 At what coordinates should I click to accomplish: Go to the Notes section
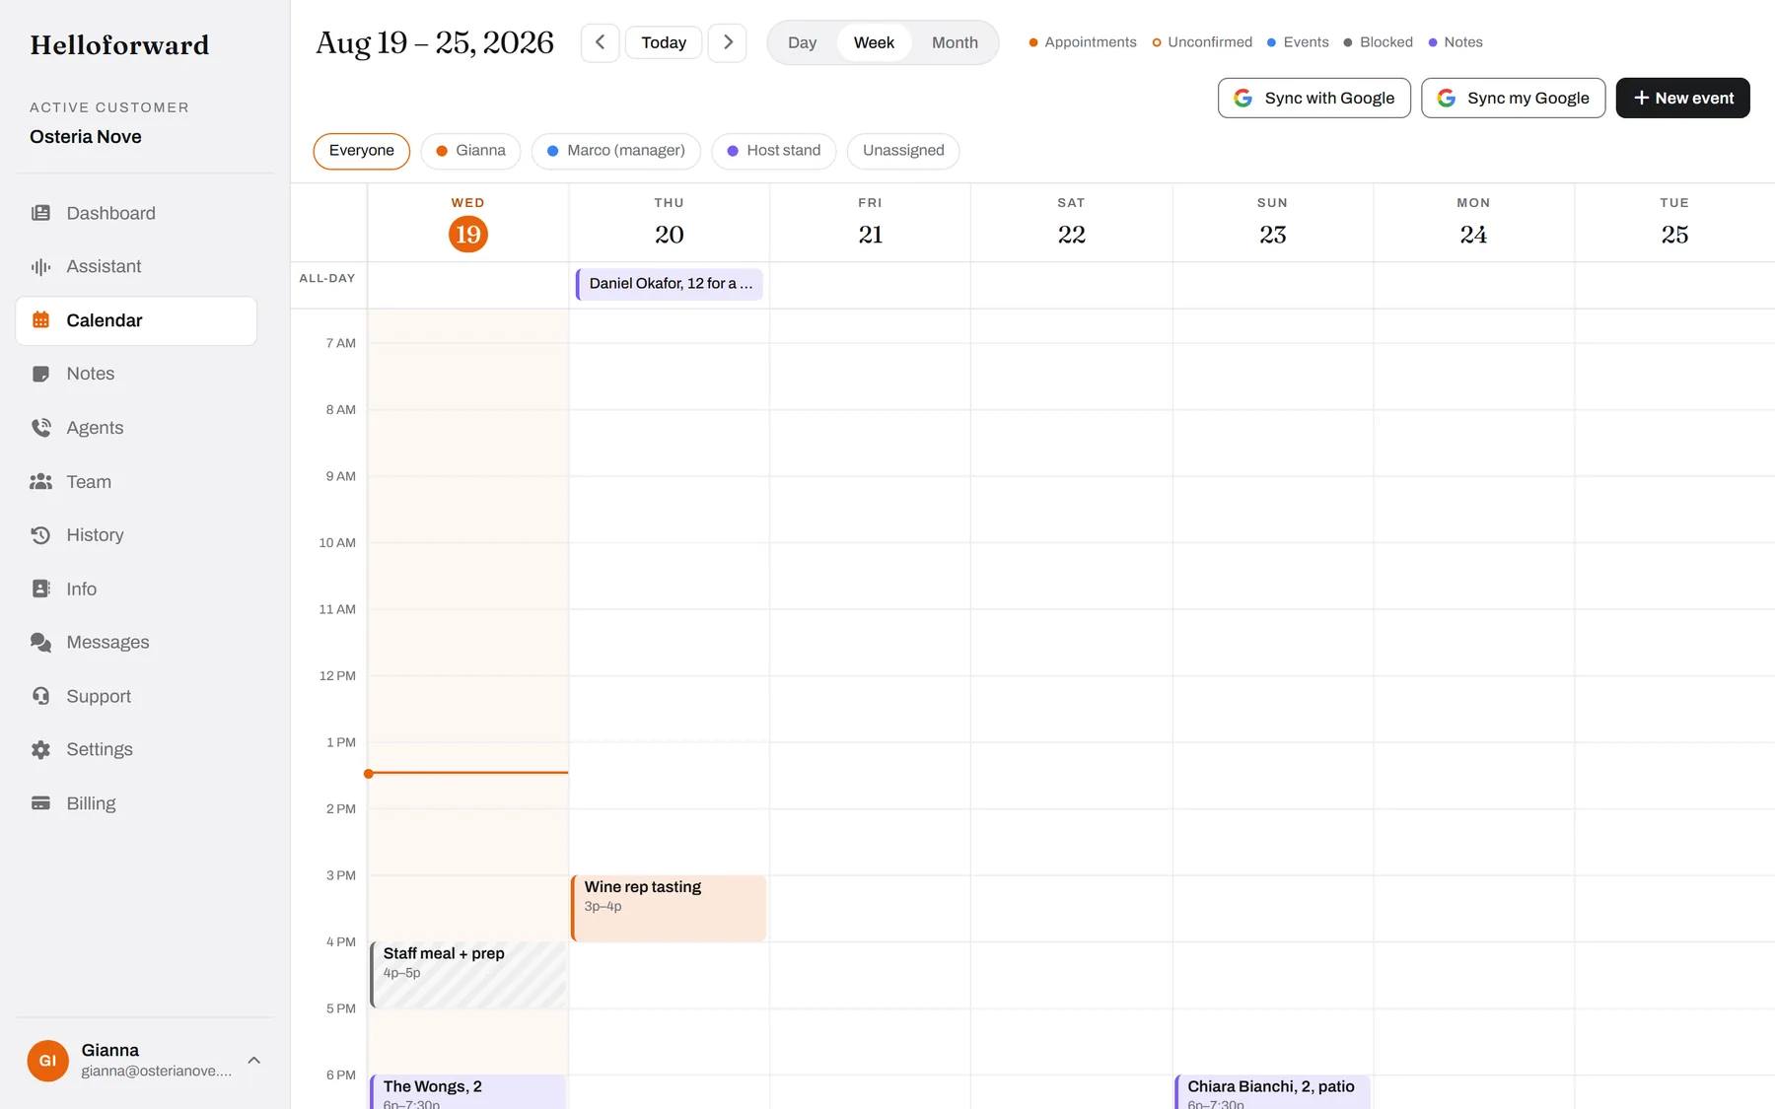[x=136, y=374]
